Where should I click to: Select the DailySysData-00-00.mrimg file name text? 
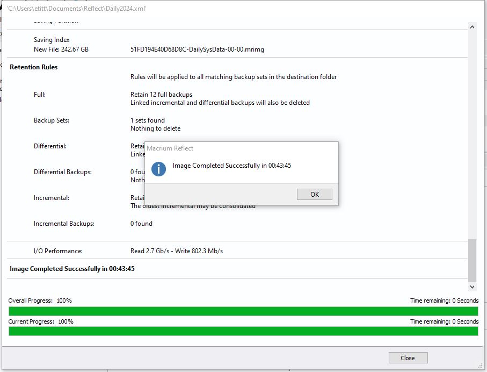point(197,49)
